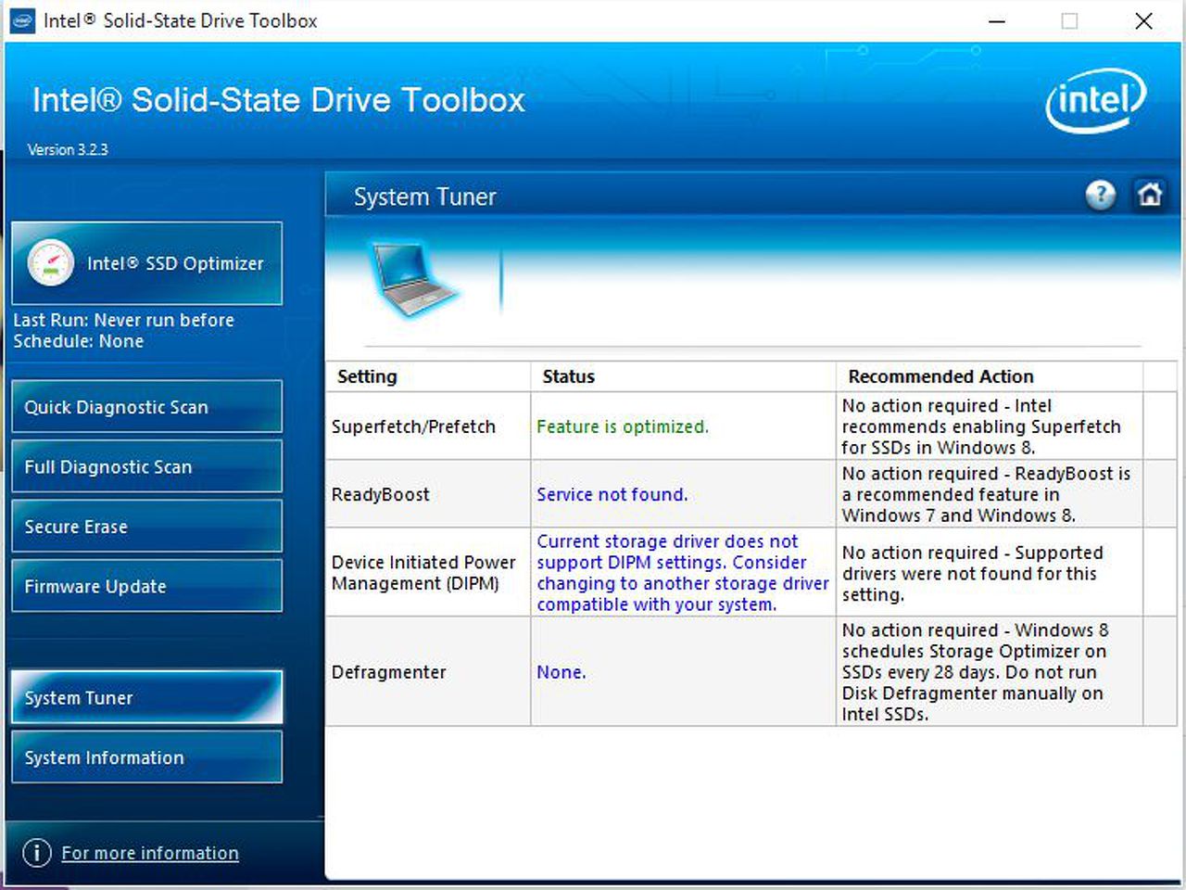Select the ReadyBoost setting name

(x=381, y=495)
